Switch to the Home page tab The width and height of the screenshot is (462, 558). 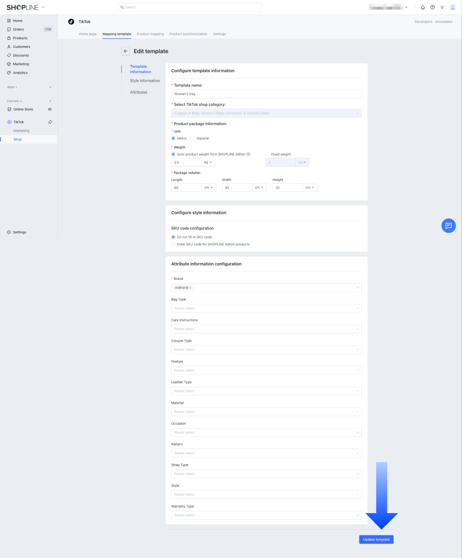(88, 34)
